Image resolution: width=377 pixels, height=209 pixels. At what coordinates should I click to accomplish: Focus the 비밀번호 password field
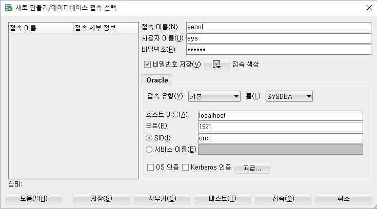[279, 50]
